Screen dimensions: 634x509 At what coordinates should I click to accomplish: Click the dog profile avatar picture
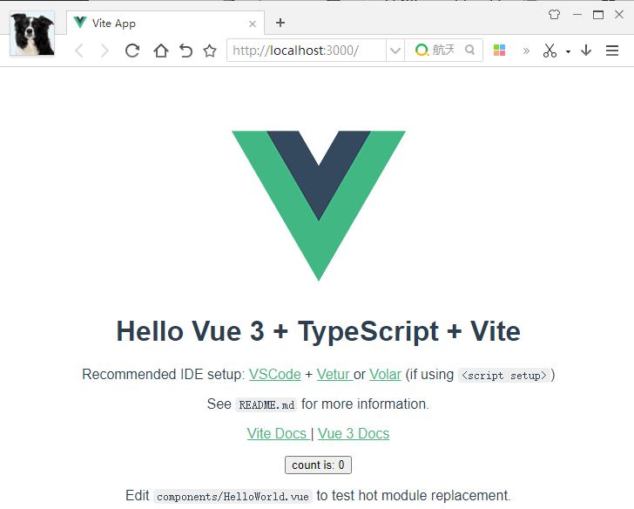coord(32,34)
